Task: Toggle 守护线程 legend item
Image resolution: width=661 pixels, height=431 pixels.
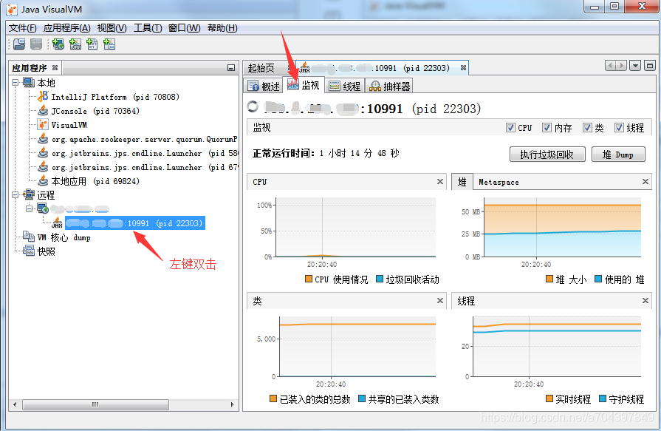Action: pos(622,399)
